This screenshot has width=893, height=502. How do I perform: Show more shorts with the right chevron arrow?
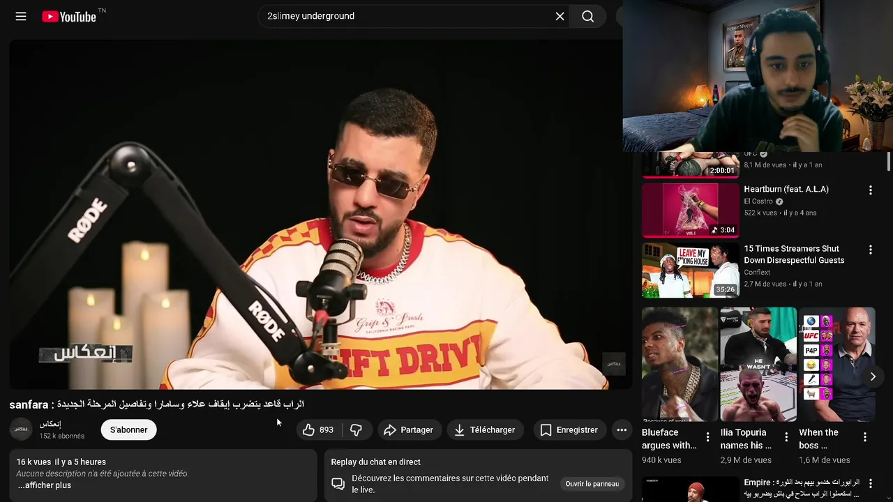tap(873, 376)
